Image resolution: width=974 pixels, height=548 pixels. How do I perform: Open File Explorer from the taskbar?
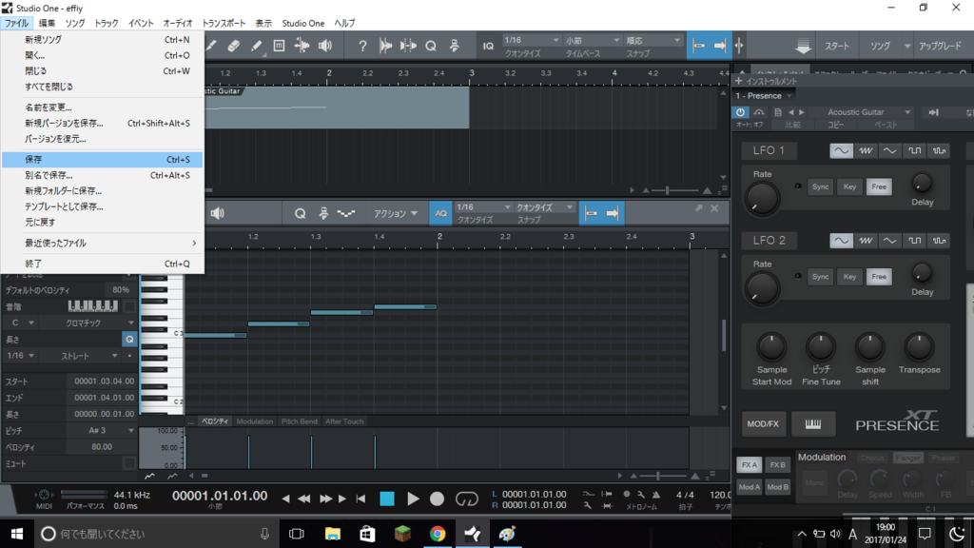coord(333,534)
